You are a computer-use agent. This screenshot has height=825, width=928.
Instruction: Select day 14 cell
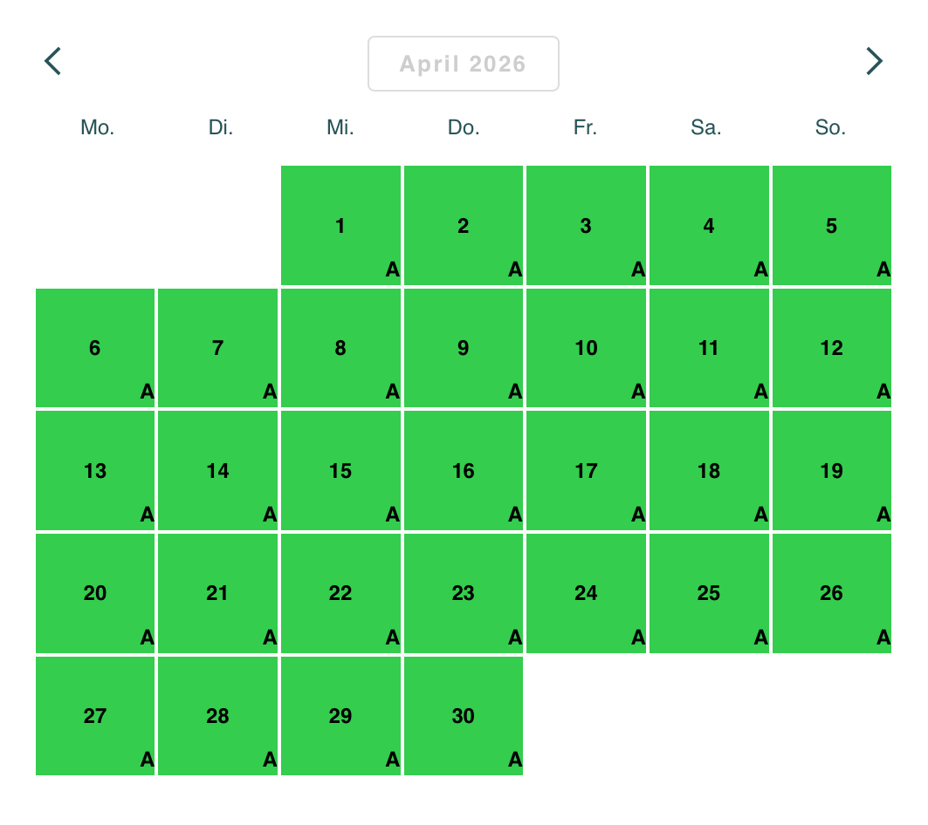(217, 471)
